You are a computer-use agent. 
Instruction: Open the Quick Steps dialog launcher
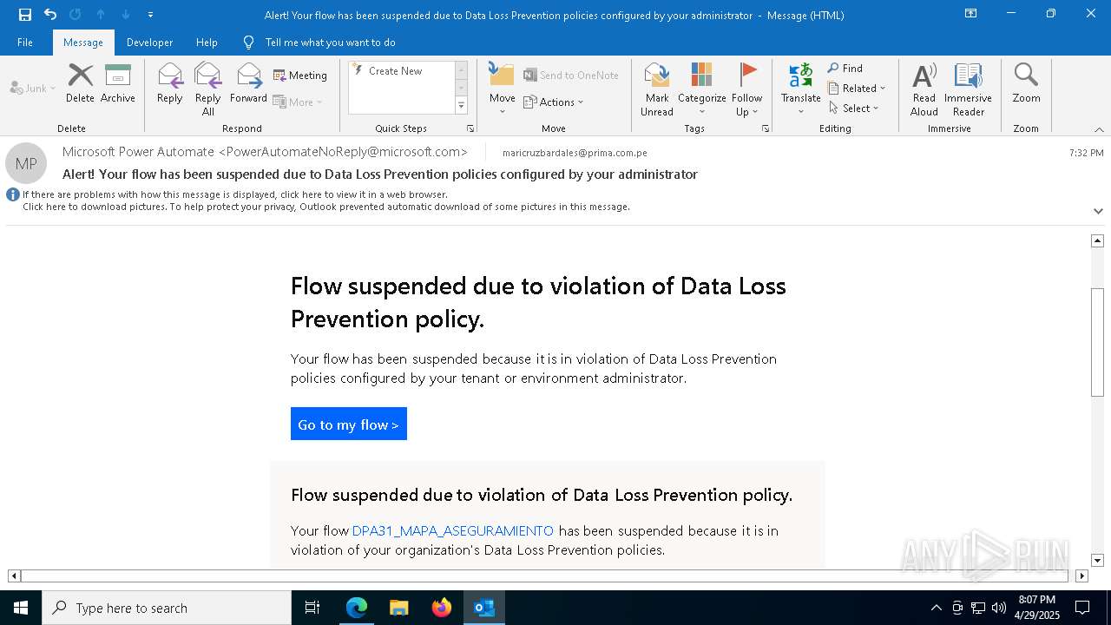[x=470, y=128]
